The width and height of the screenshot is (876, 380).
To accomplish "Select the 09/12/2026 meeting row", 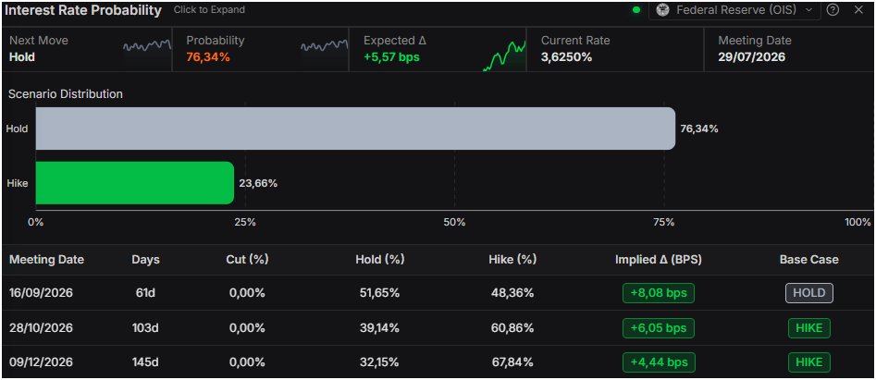I will tap(438, 362).
